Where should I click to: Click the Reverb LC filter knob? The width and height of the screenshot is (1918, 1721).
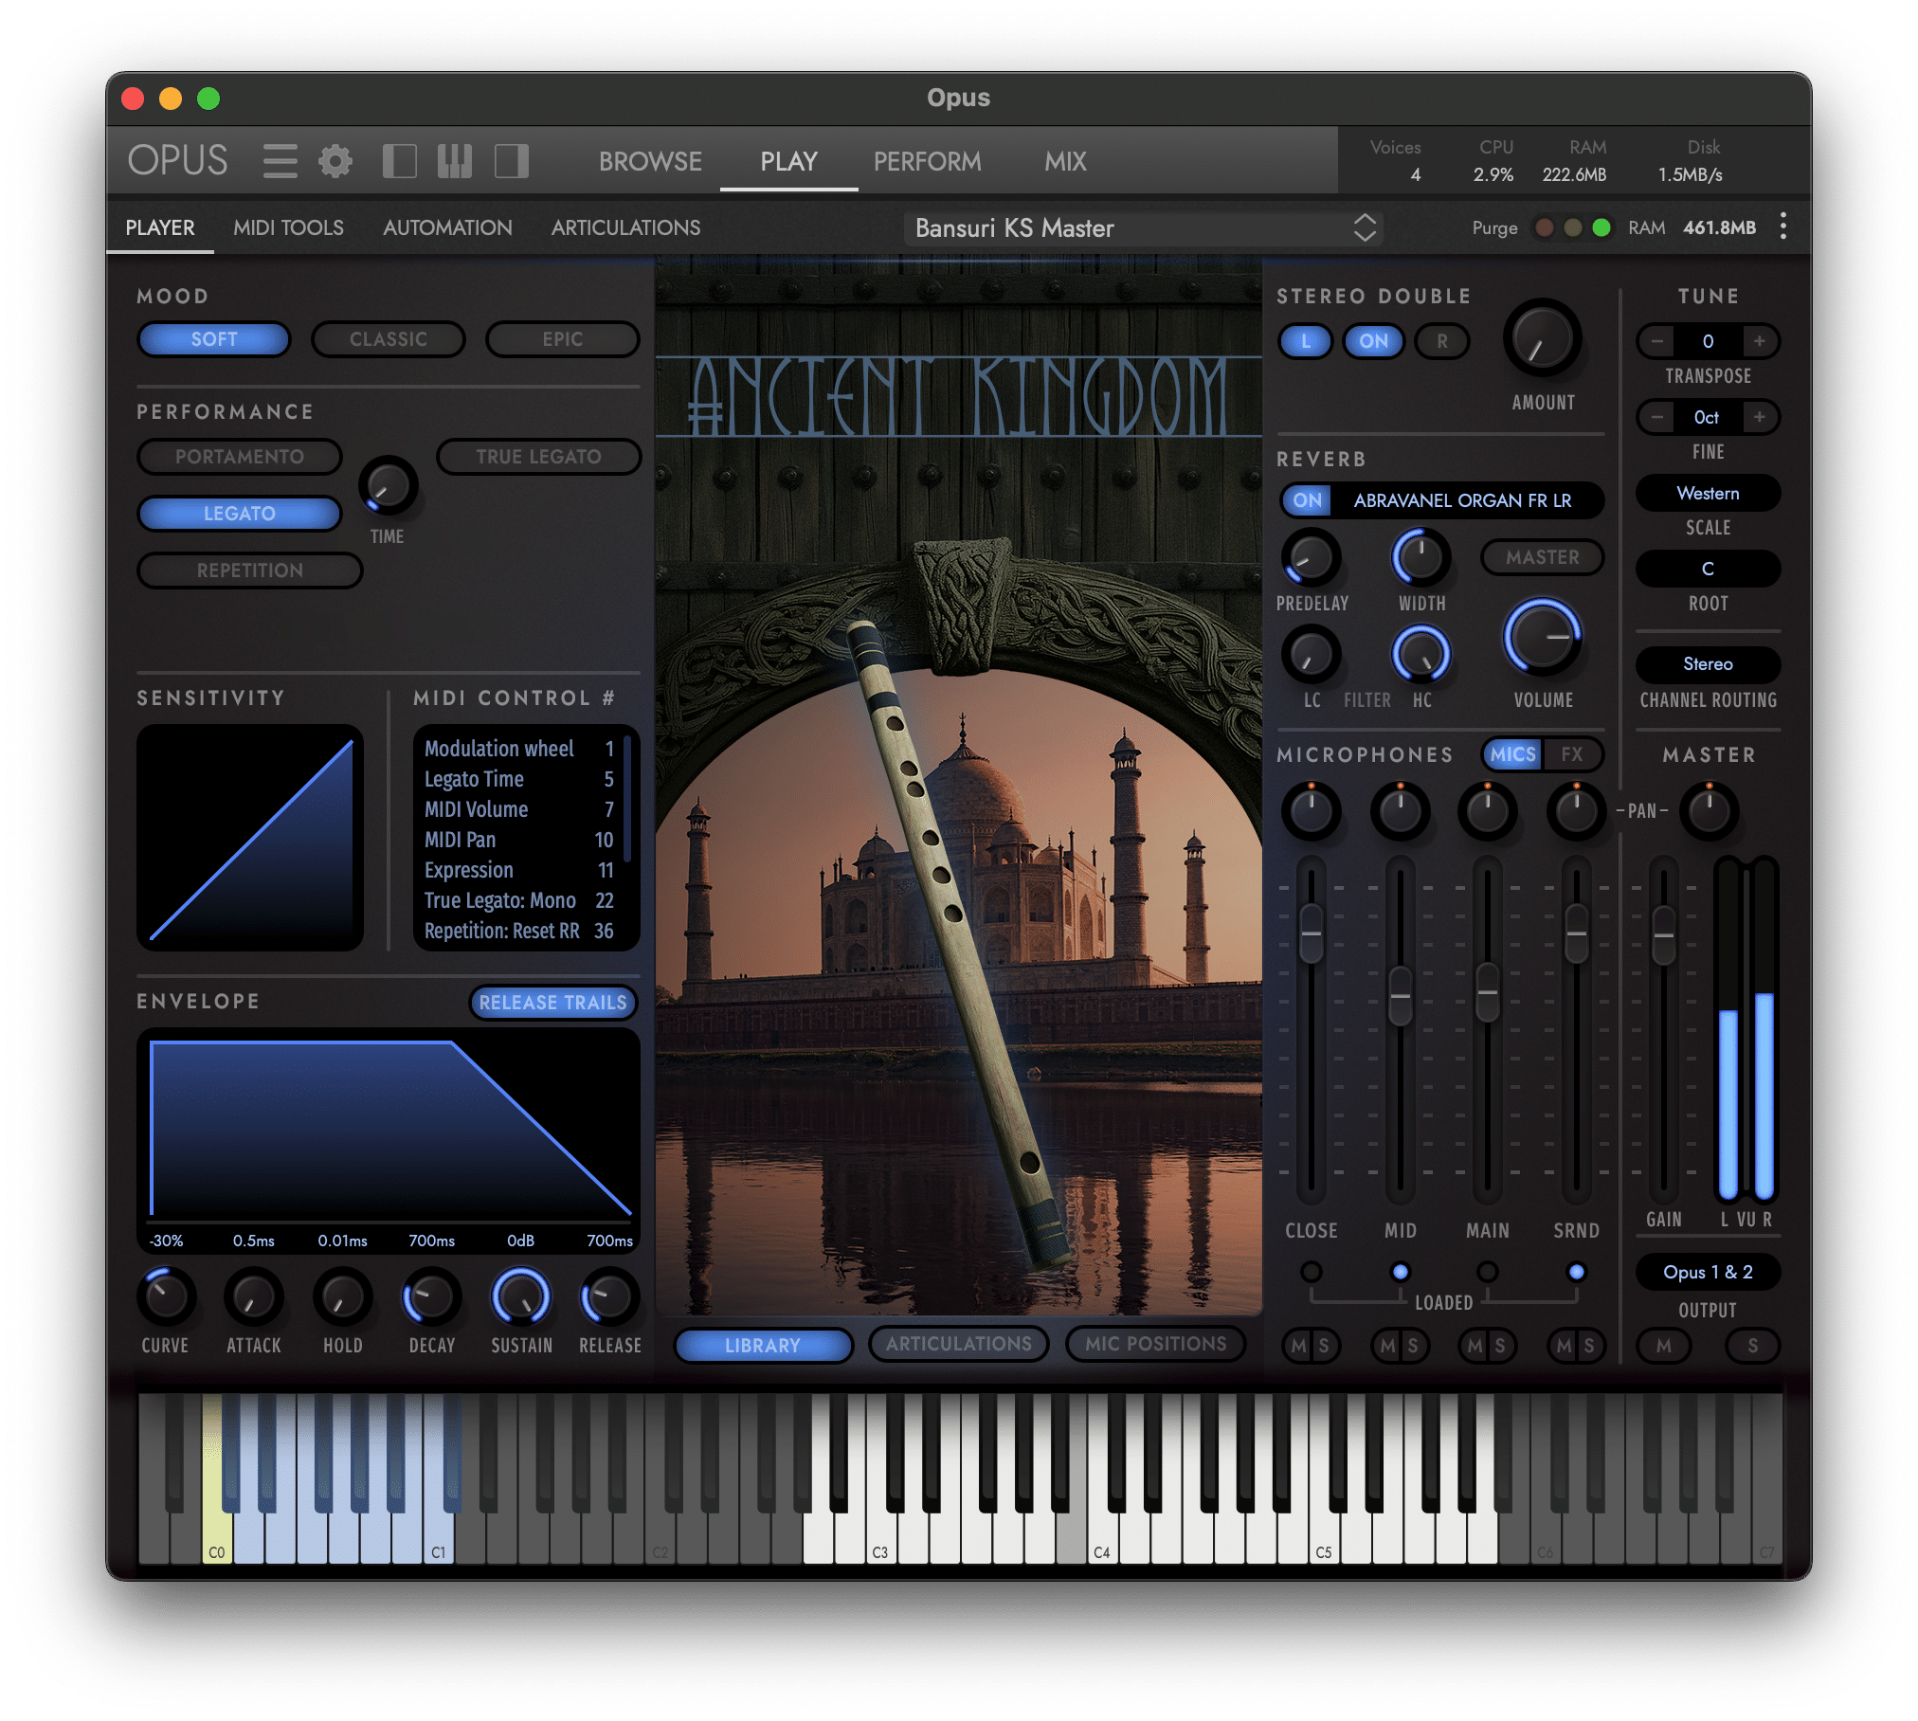coord(1312,654)
